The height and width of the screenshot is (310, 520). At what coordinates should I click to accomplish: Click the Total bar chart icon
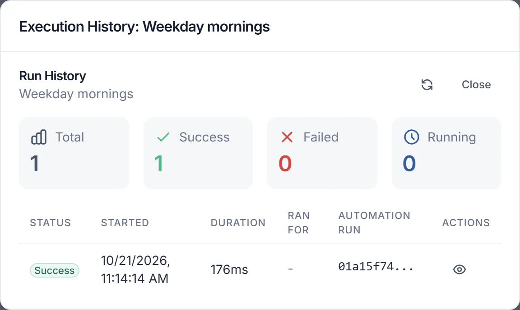coord(39,137)
